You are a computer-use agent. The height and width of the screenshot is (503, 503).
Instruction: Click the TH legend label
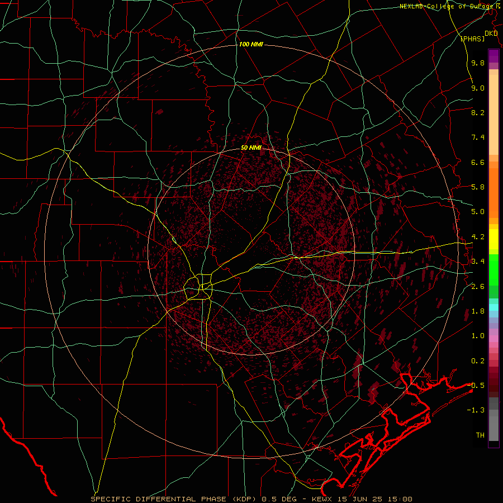[x=480, y=435]
